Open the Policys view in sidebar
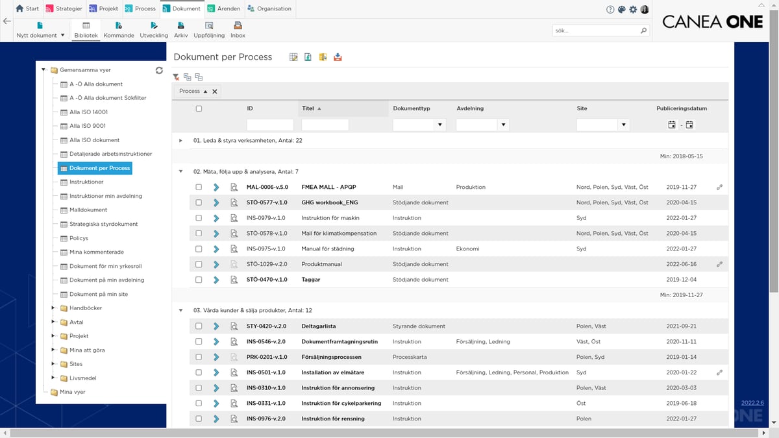 pyautogui.click(x=79, y=238)
